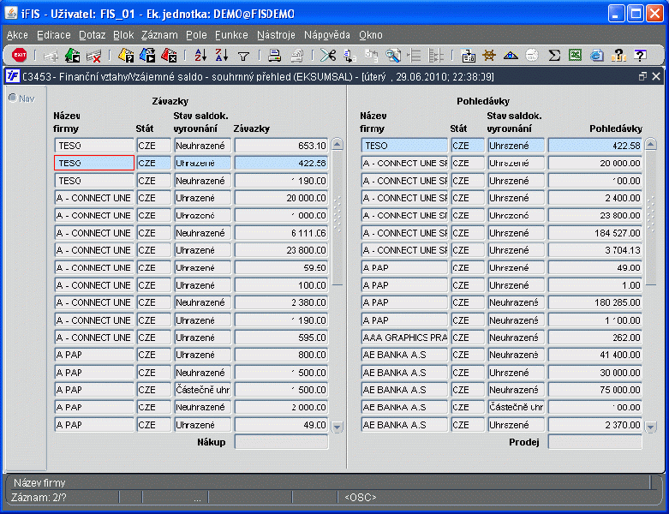Select the Nav radio button

click(x=13, y=98)
